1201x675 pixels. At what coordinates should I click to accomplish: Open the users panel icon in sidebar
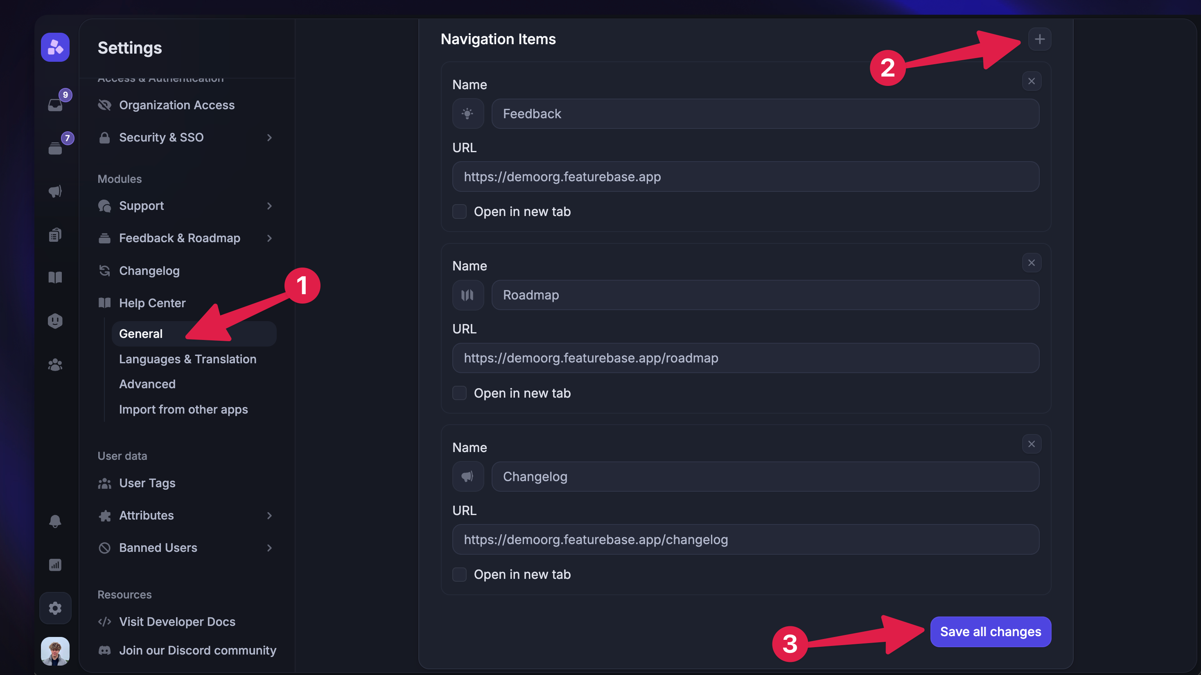point(55,365)
